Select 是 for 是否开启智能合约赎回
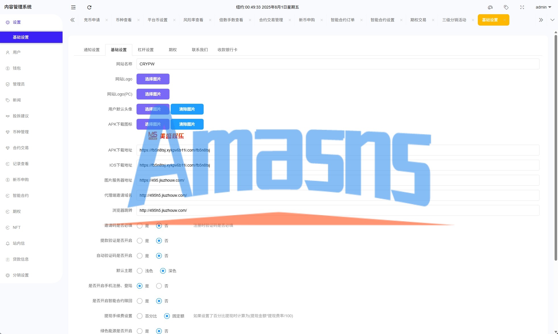Screen dimensions: 558x334 click(140, 301)
